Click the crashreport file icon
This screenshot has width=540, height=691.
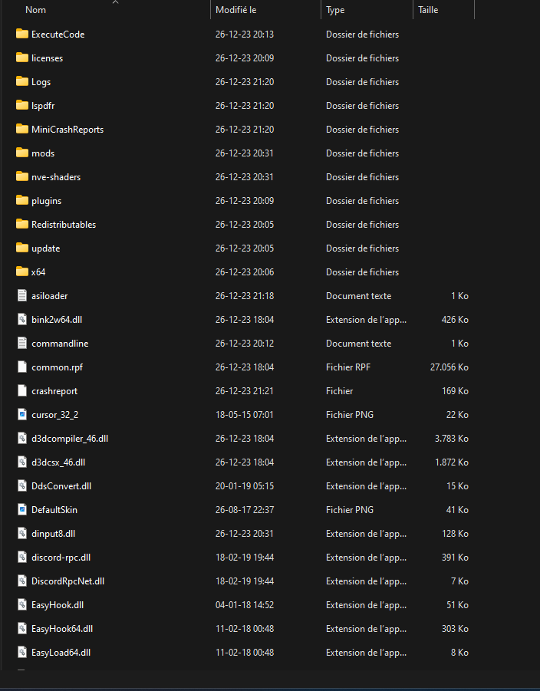coord(22,391)
